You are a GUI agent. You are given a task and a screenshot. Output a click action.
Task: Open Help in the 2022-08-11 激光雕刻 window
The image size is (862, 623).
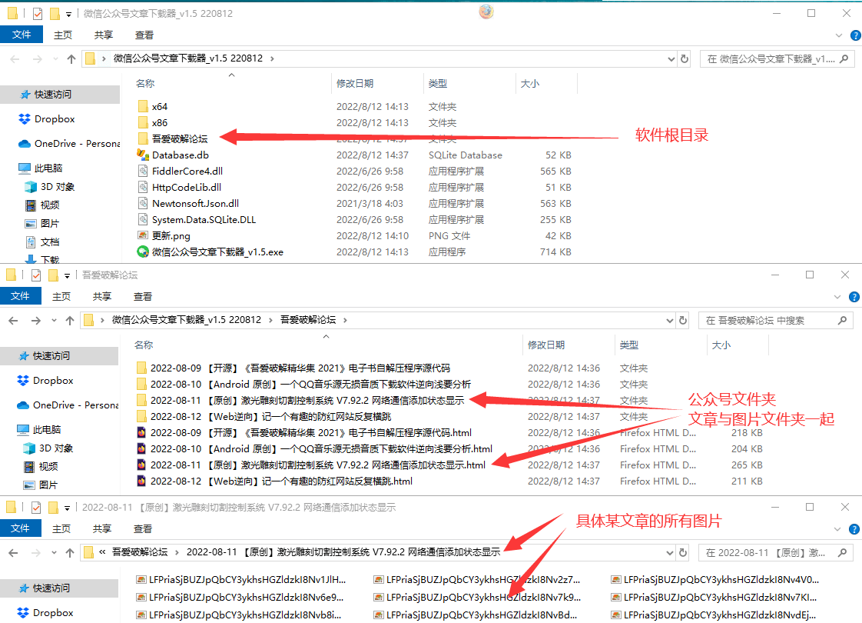[854, 529]
